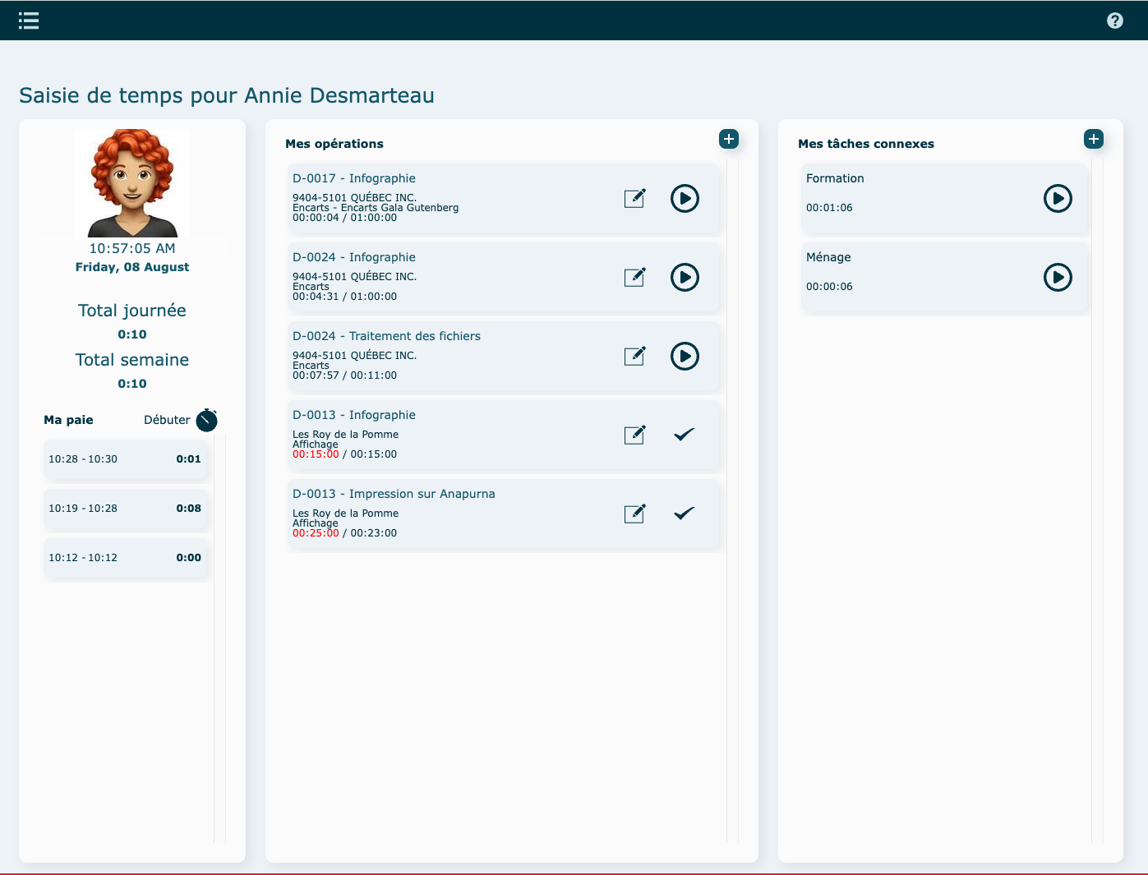Edit the D-0024 Infographie operation
The height and width of the screenshot is (875, 1148).
(634, 277)
